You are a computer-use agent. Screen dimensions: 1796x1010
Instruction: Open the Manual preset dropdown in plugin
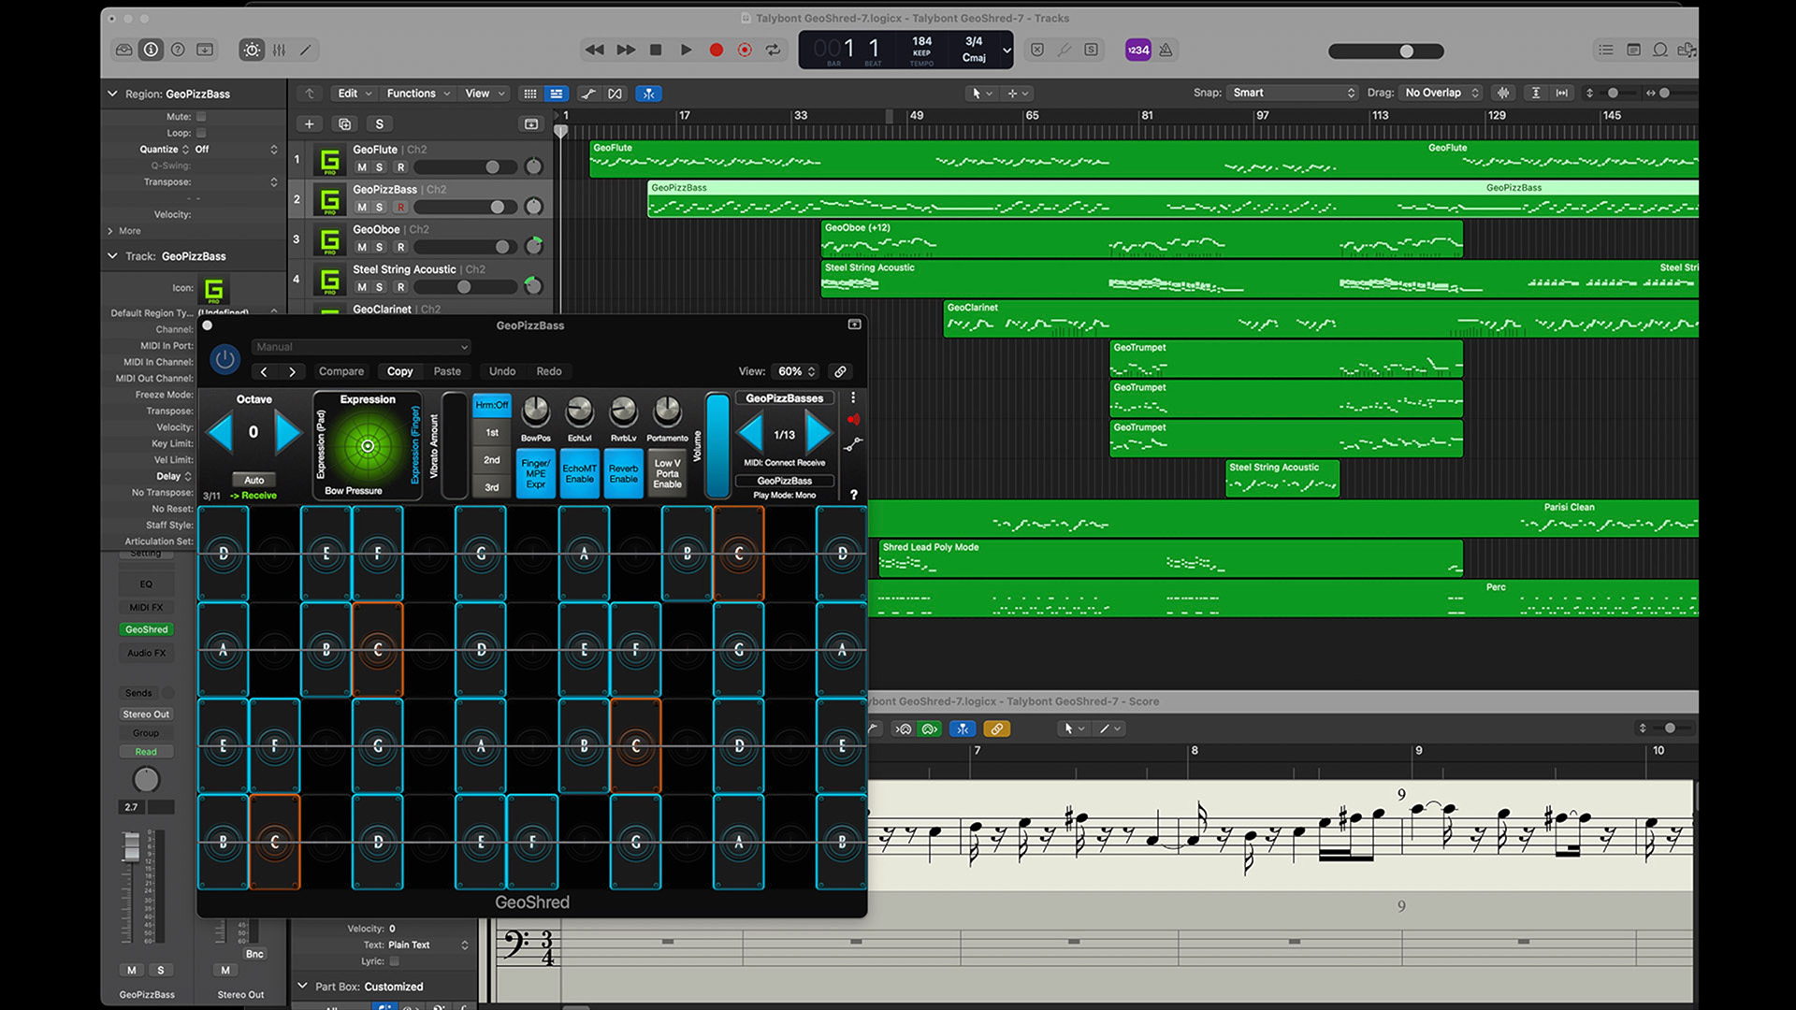pos(361,347)
